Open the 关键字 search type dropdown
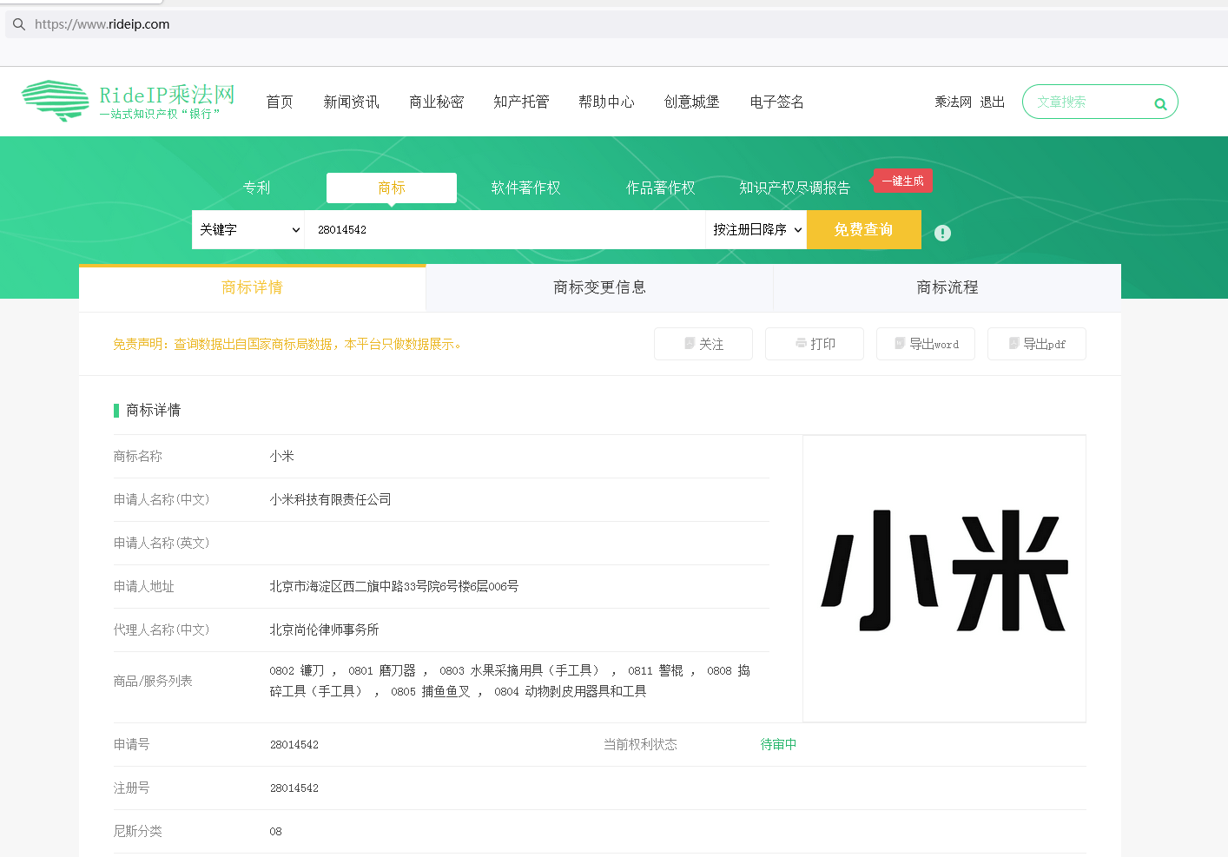 [248, 229]
